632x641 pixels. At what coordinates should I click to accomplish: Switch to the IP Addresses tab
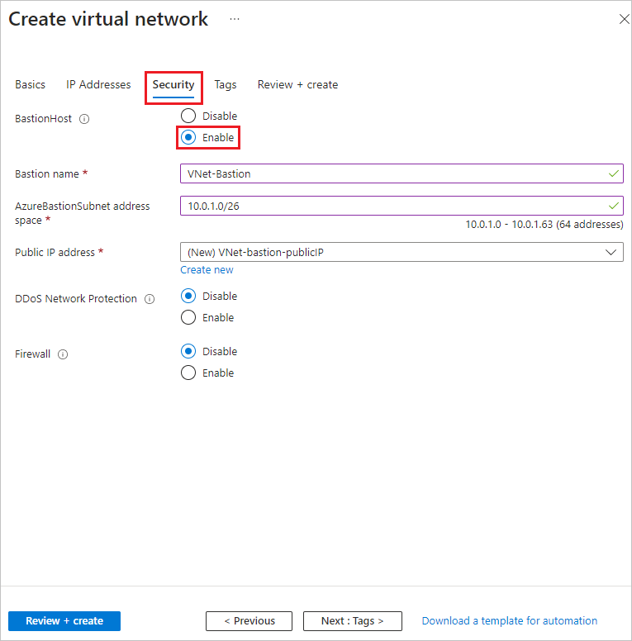tap(98, 84)
